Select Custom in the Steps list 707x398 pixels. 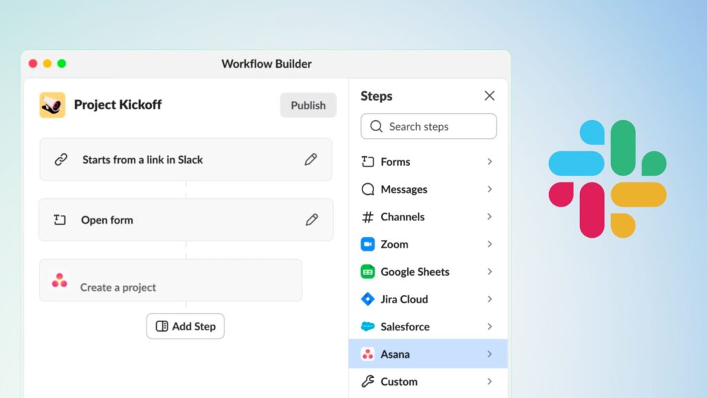click(x=428, y=381)
